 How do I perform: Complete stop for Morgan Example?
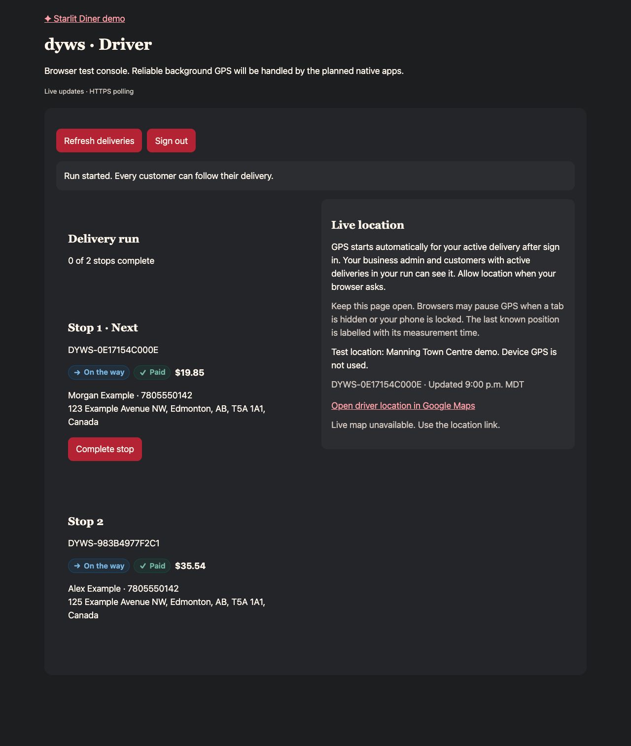(105, 449)
